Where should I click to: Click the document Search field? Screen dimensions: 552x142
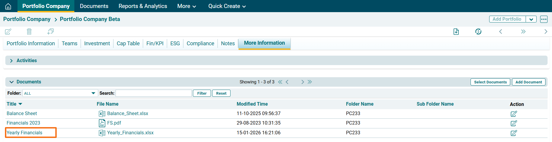tap(153, 93)
